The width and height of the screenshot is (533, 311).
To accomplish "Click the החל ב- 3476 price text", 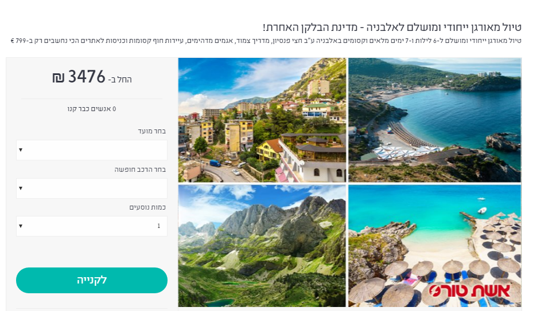I will pyautogui.click(x=92, y=77).
